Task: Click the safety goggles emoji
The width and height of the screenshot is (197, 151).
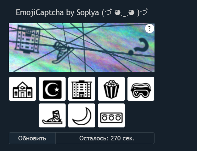Action: pyautogui.click(x=141, y=89)
